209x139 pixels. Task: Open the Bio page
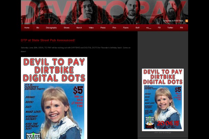tap(38, 28)
